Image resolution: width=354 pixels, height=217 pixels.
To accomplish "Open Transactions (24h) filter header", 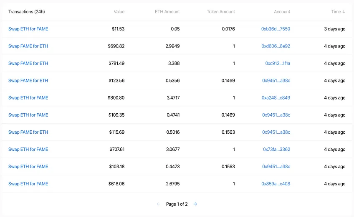I will click(27, 12).
